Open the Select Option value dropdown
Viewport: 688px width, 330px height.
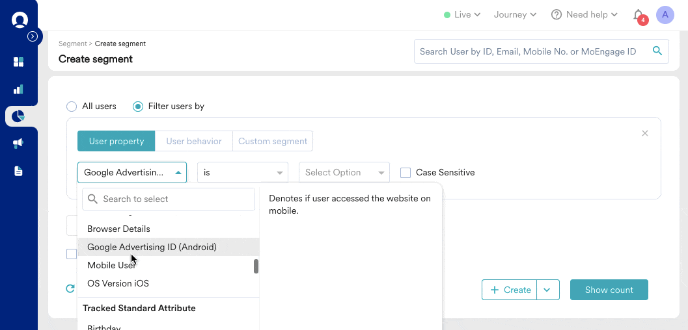pyautogui.click(x=344, y=172)
